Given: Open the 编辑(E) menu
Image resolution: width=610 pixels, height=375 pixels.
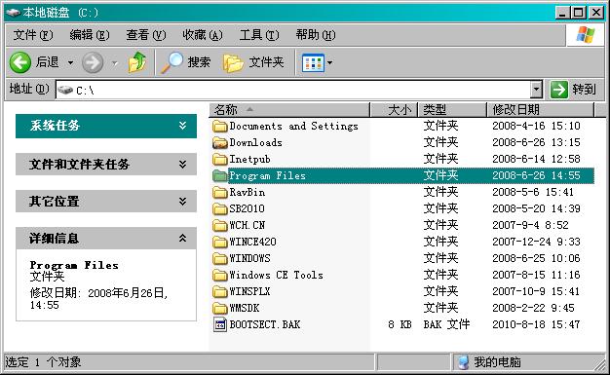Looking at the screenshot, I should point(90,35).
